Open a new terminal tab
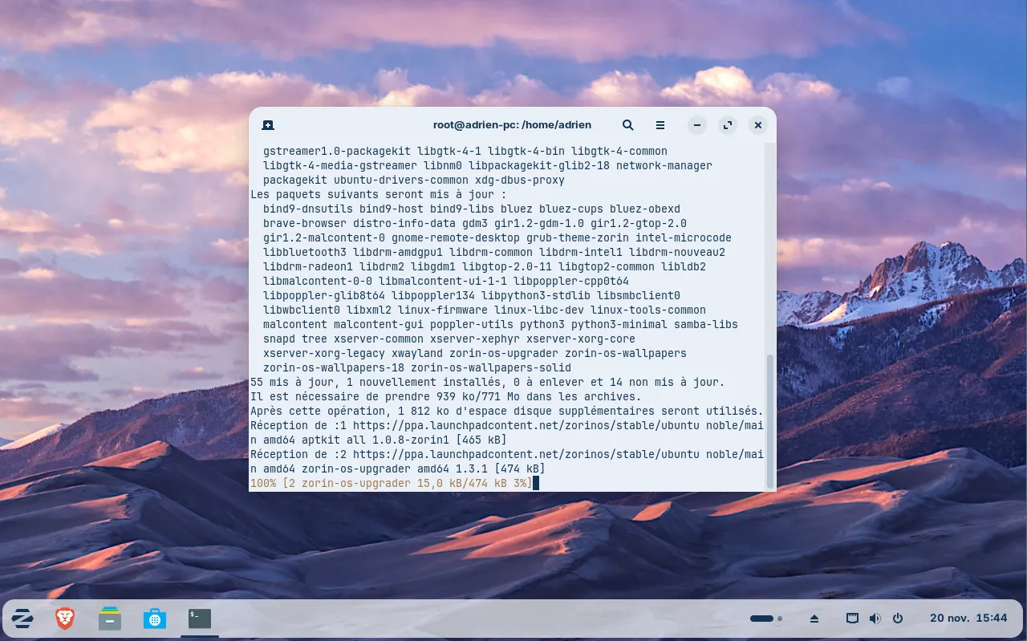 (x=268, y=125)
